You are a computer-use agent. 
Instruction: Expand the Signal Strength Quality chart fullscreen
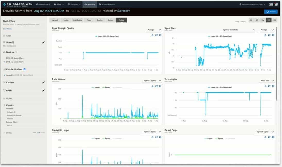[160, 35]
